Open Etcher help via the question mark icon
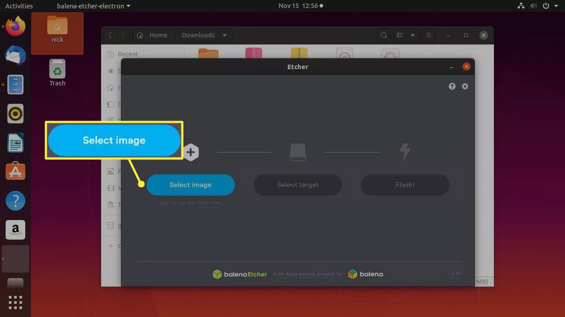The height and width of the screenshot is (317, 565). tap(452, 86)
